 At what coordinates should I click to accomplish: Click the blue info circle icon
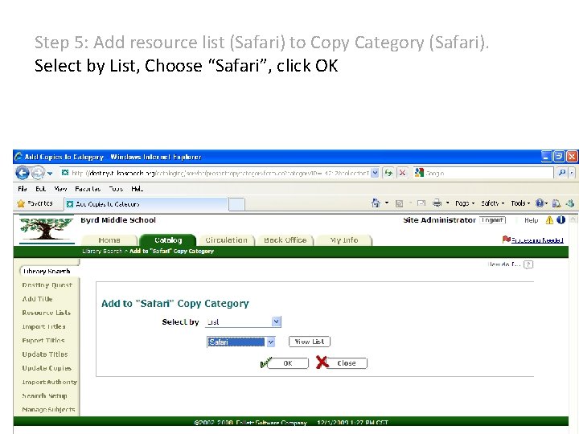tap(561, 220)
